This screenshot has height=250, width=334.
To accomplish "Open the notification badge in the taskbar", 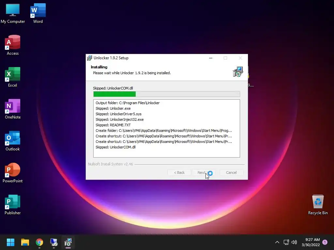I will coord(325,242).
